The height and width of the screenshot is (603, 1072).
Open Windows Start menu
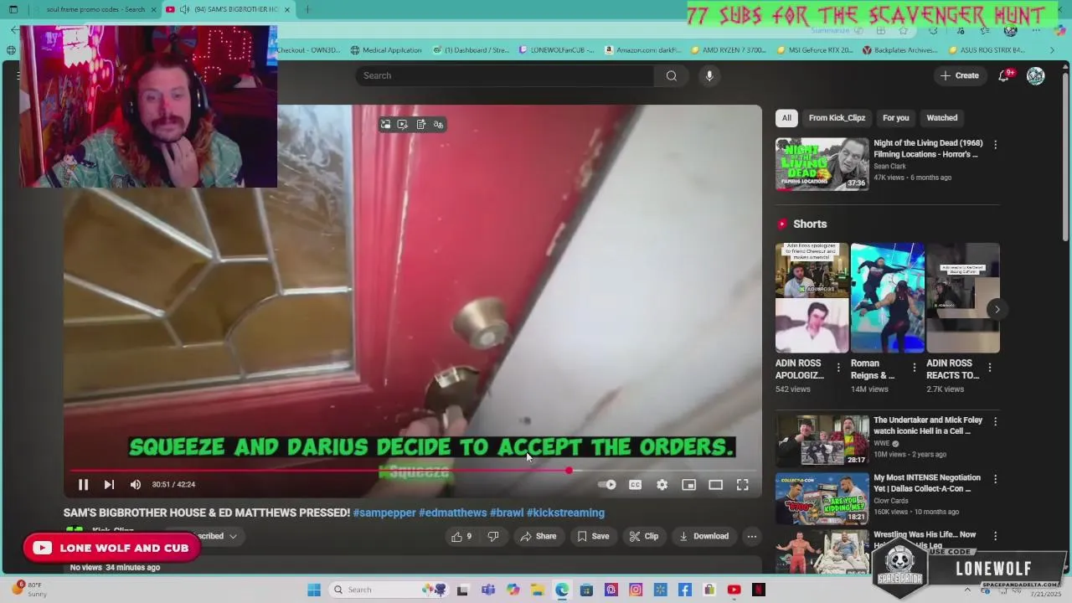coord(314,590)
